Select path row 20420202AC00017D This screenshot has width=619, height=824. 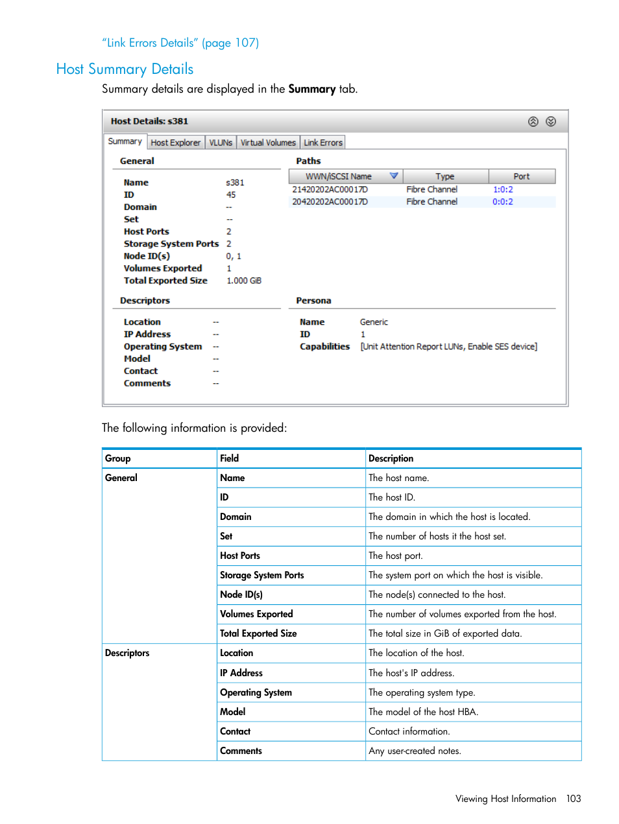[422, 202]
